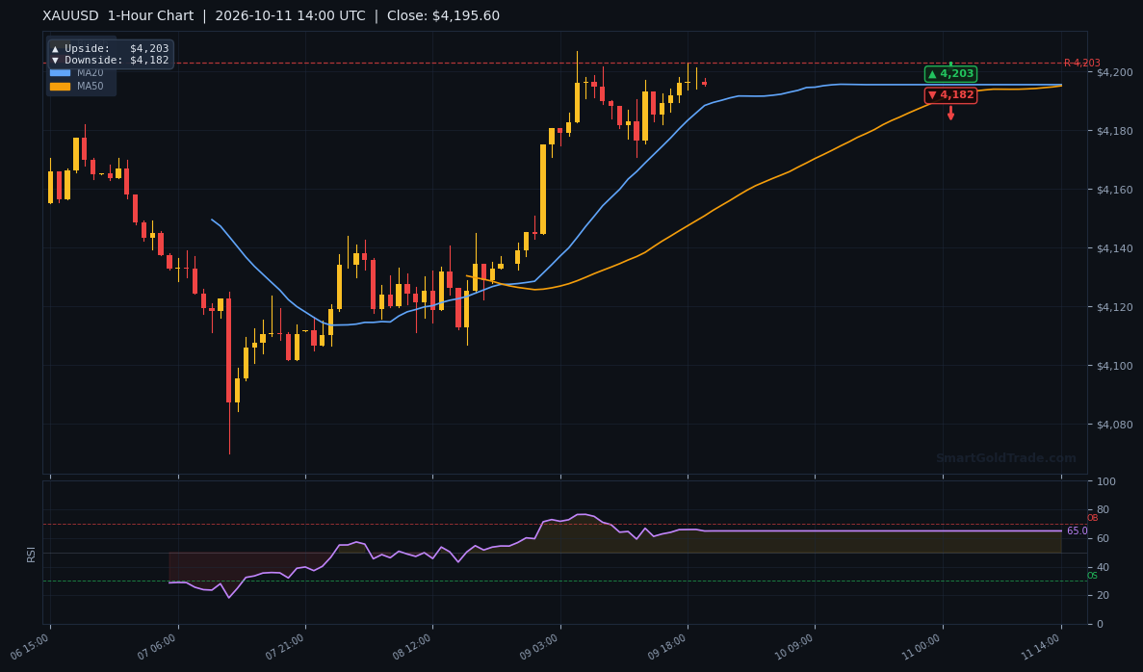This screenshot has width=1143, height=672.
Task: Click the 06 15:00 time axis label
Action: (30, 647)
